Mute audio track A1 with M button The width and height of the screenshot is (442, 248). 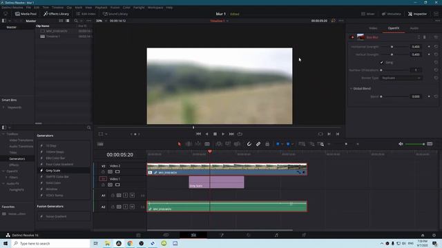(x=132, y=196)
